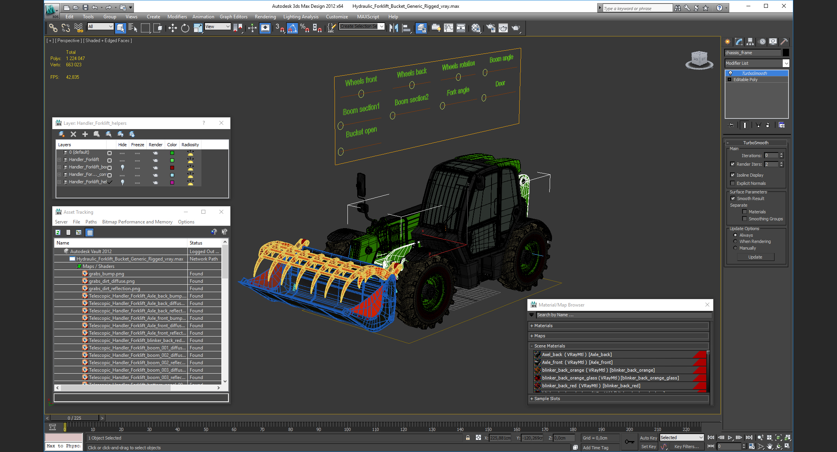The width and height of the screenshot is (837, 452).
Task: Select the Always update option
Action: click(735, 235)
